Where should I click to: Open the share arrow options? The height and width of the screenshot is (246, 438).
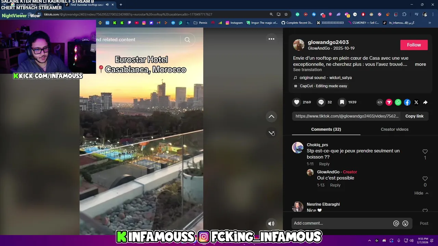pyautogui.click(x=425, y=102)
